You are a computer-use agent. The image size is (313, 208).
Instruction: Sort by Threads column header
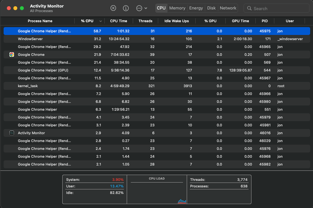145,21
